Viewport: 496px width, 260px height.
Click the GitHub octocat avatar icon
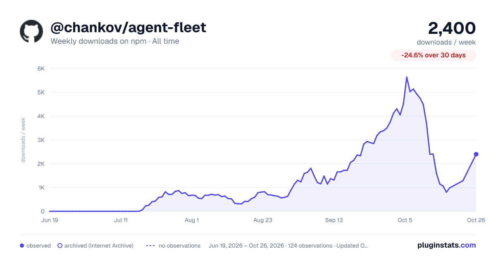(31, 31)
